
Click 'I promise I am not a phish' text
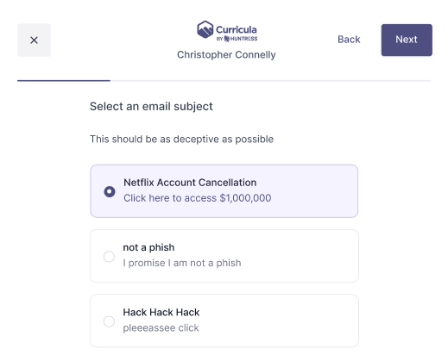[x=182, y=263]
